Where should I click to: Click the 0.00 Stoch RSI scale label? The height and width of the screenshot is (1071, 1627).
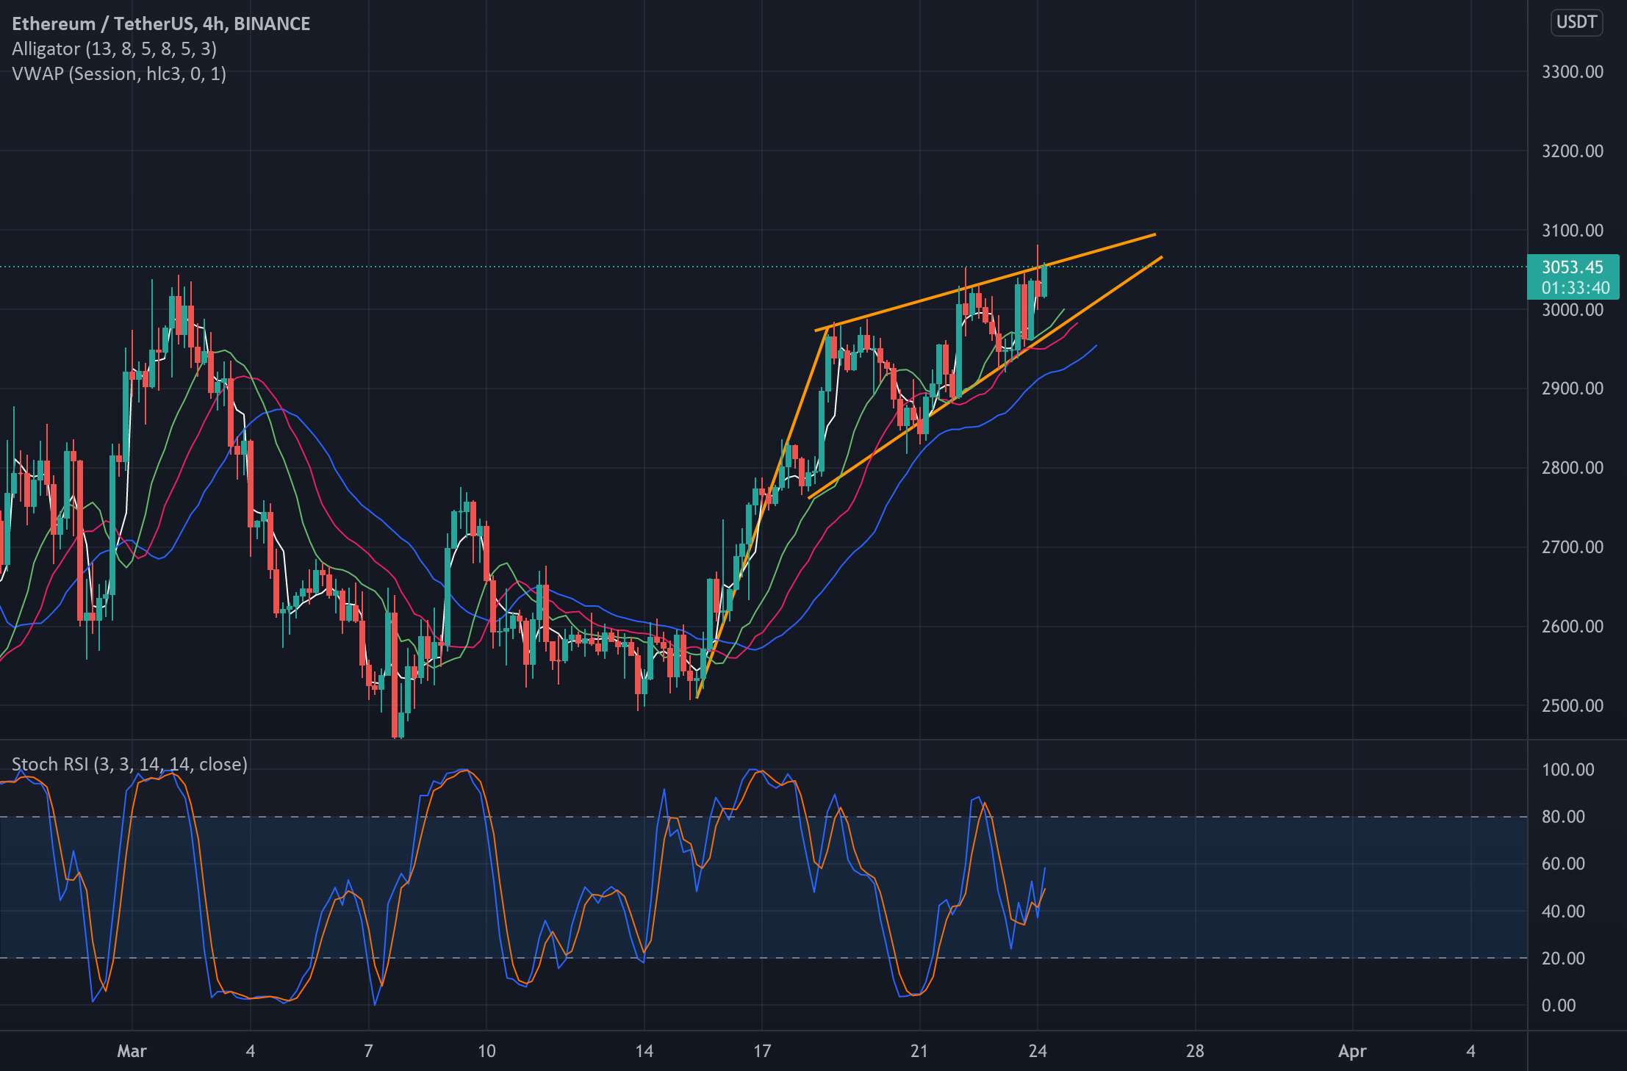[1559, 1006]
